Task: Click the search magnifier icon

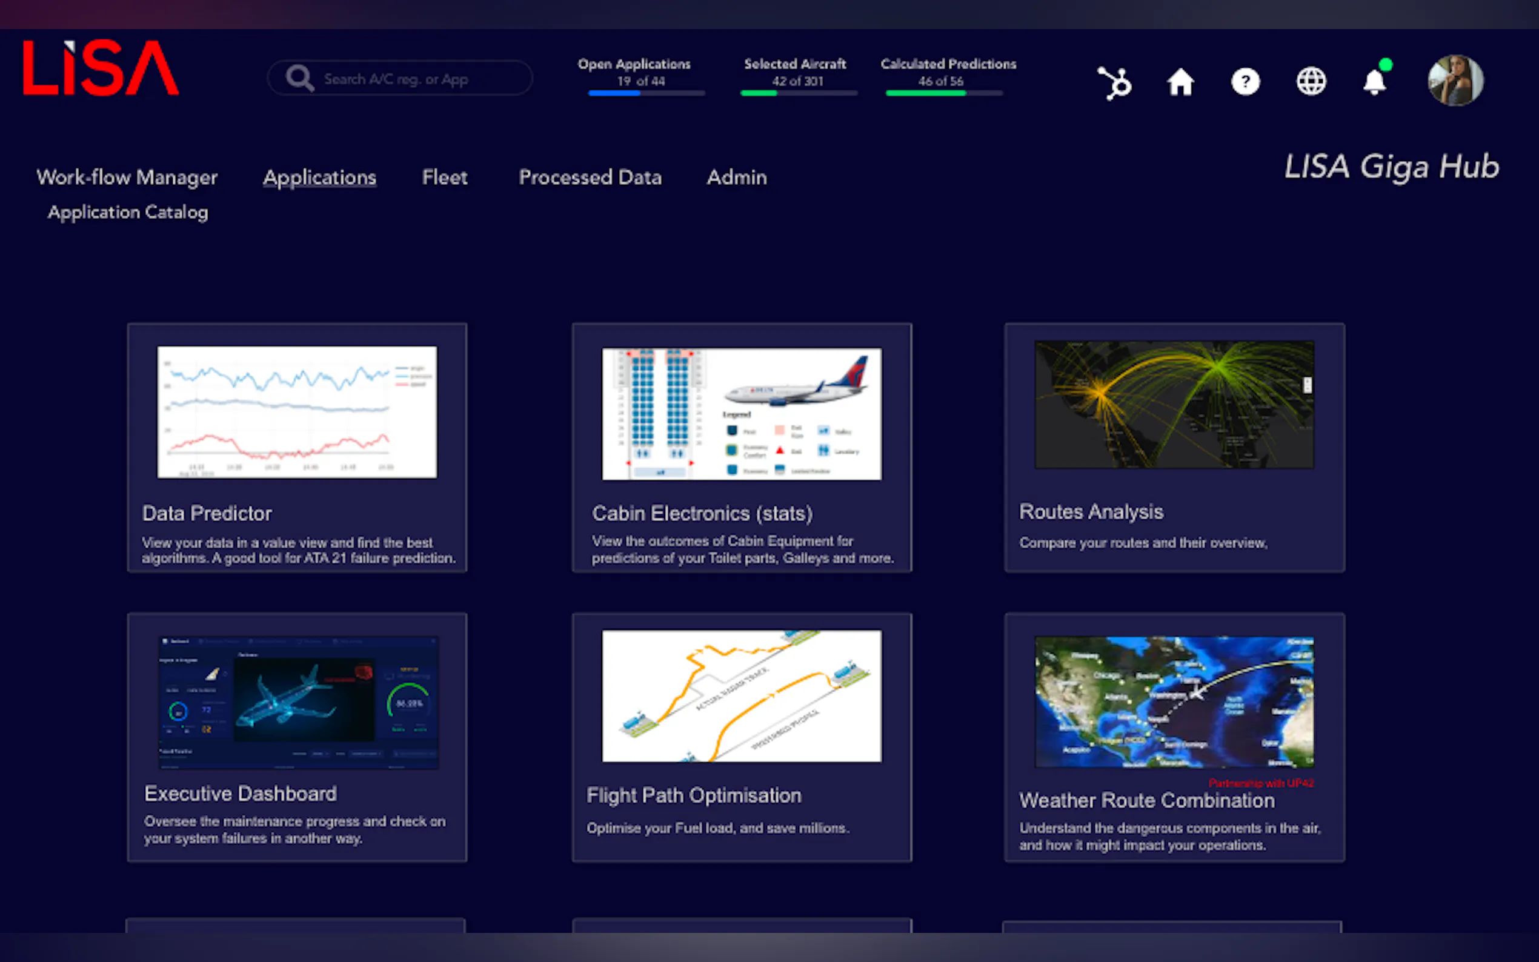Action: point(299,79)
